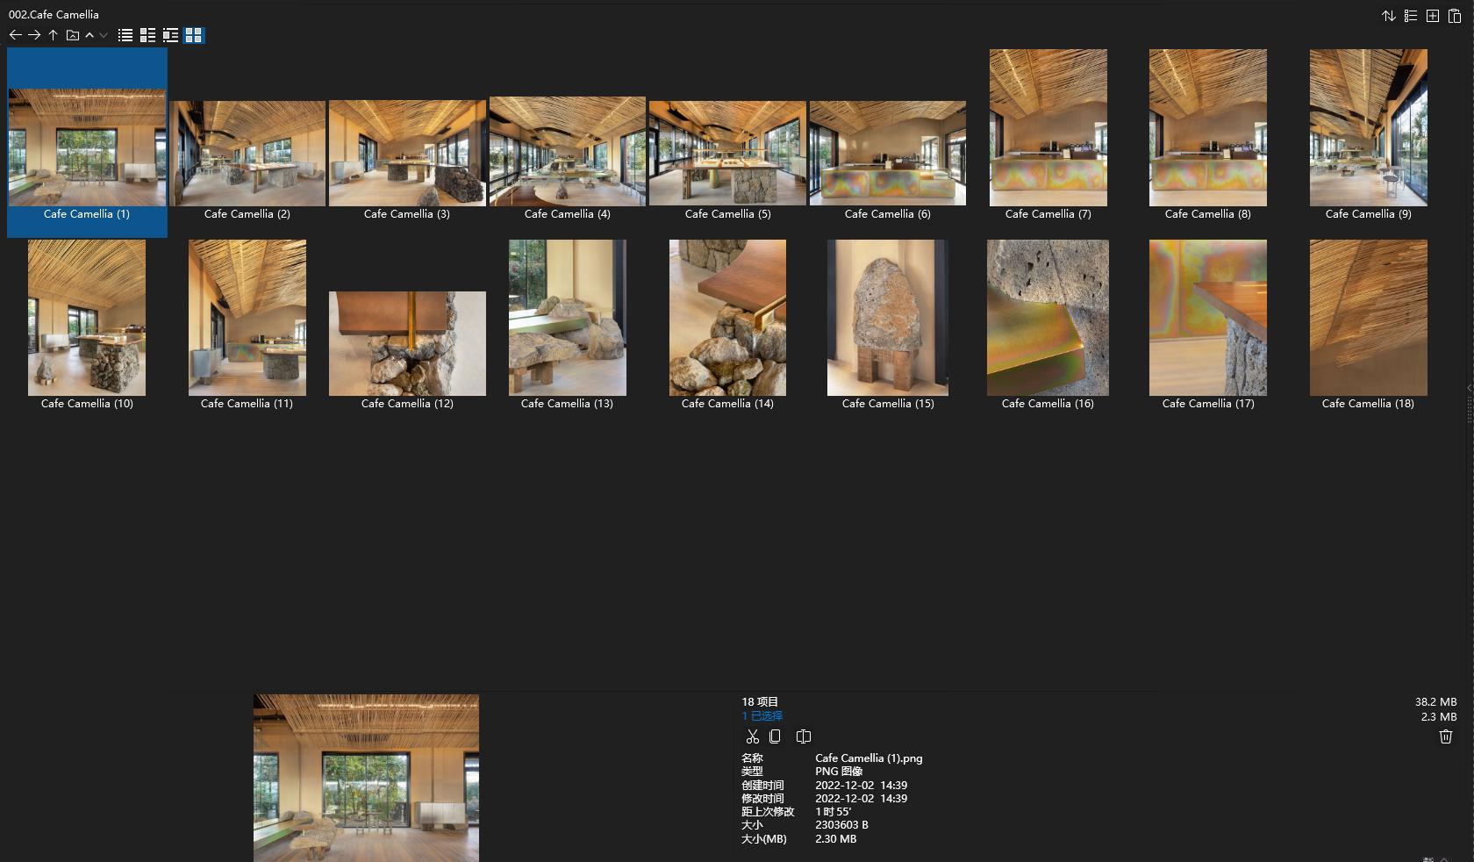Paste from clipboard using the paste icon
This screenshot has height=862, width=1474.
pyautogui.click(x=1454, y=16)
